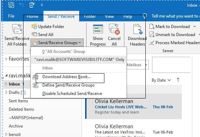Choose Define Send/Receive Groups entry
This screenshot has width=200, height=137.
click(79, 85)
